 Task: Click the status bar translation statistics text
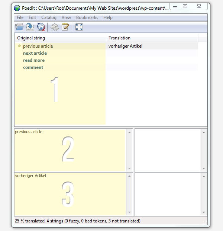tap(78, 221)
